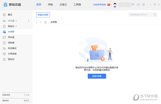Click the blue 新建共享群 button in center
161x104 pixels.
[97, 76]
